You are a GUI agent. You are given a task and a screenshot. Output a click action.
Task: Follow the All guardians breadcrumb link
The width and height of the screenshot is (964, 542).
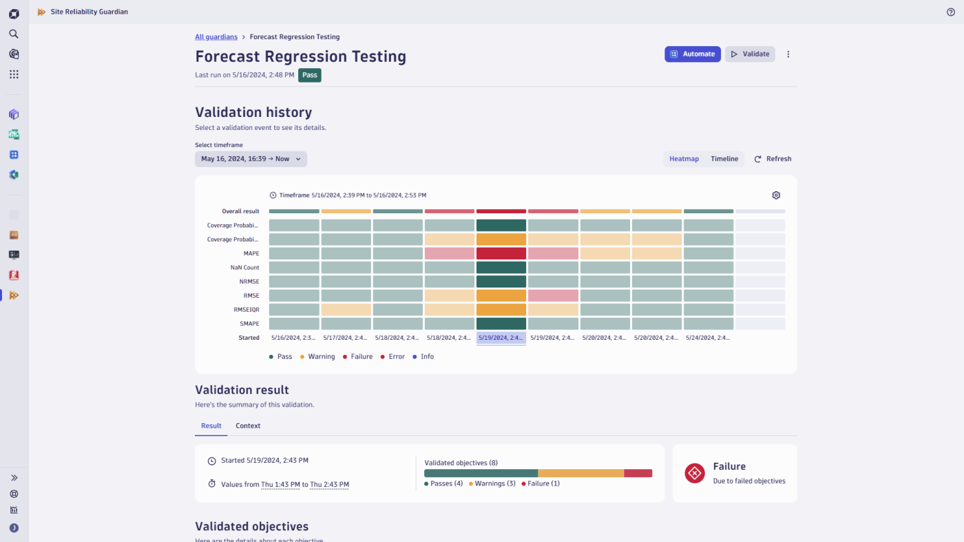pyautogui.click(x=216, y=37)
